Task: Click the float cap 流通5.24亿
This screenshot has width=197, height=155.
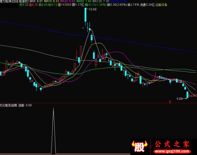Action: point(147,5)
